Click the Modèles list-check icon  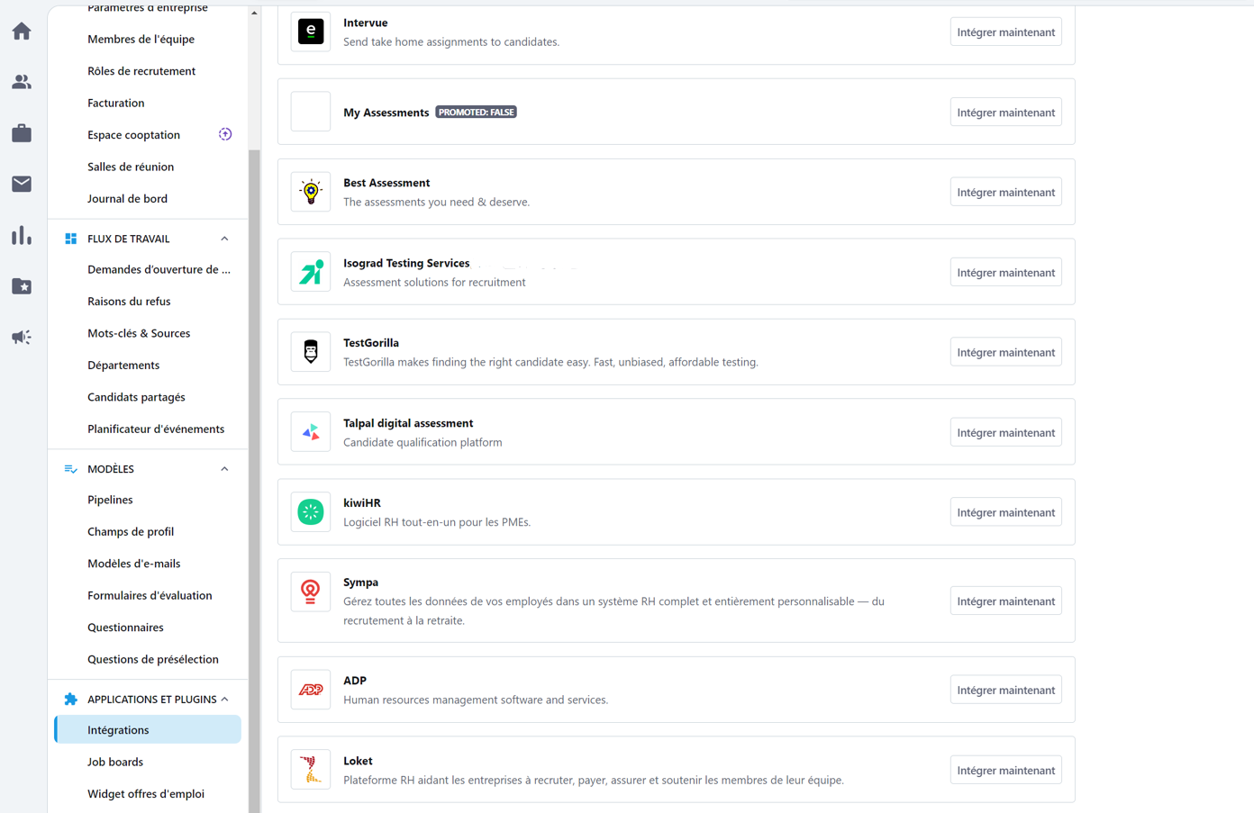click(70, 469)
